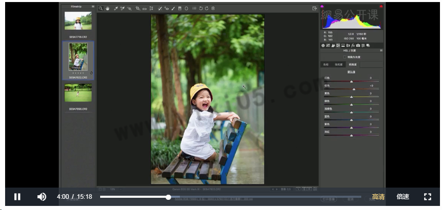Pause the video playback

coord(17,197)
